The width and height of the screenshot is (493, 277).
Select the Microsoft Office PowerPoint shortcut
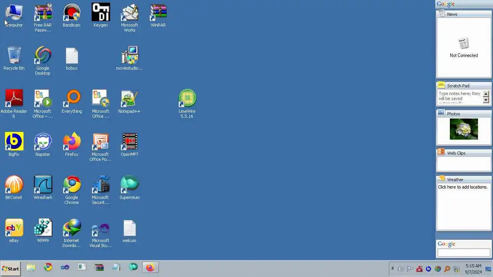[x=101, y=147]
